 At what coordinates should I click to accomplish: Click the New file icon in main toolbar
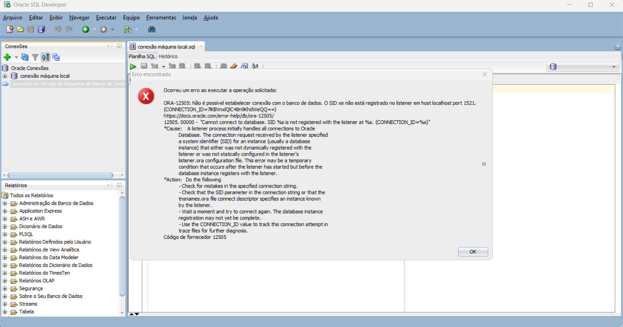click(9, 29)
